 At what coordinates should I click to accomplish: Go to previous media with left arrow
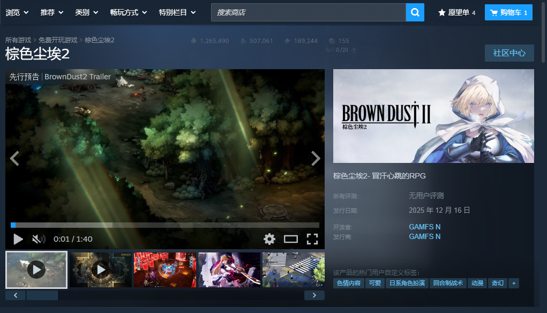[15, 158]
